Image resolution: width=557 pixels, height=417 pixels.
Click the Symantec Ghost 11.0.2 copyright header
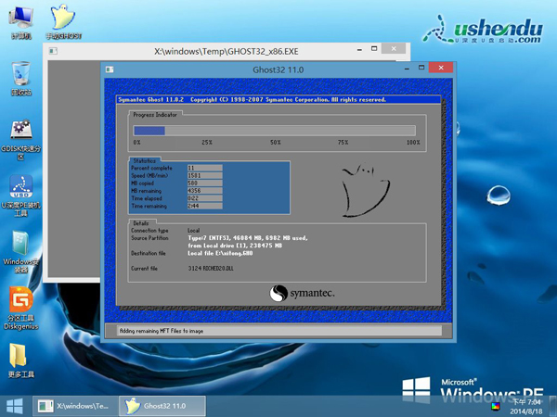[x=252, y=100]
